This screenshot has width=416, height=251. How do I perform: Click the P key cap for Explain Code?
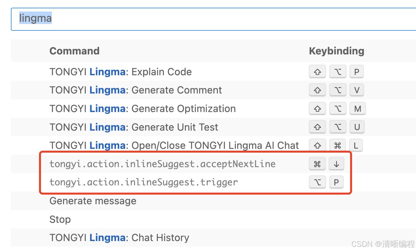pos(356,72)
